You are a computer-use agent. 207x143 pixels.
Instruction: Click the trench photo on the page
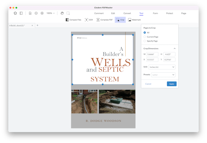84,102
